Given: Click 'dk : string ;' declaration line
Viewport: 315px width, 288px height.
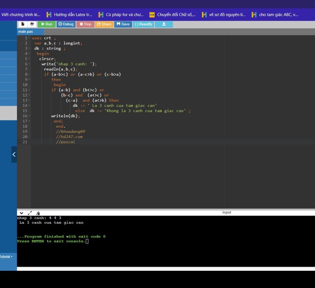Looking at the screenshot, I should pyautogui.click(x=50, y=48).
